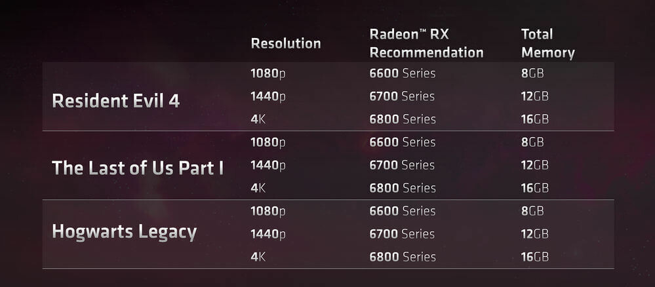Click 6700 Series for Hogwarts Legacy
655x287 pixels.
[x=402, y=234]
